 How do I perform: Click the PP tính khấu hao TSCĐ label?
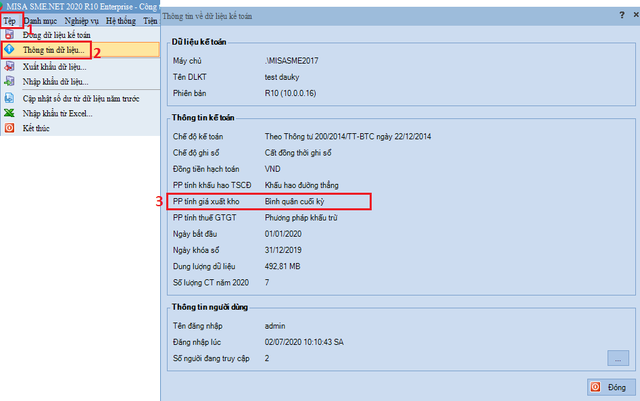[212, 185]
